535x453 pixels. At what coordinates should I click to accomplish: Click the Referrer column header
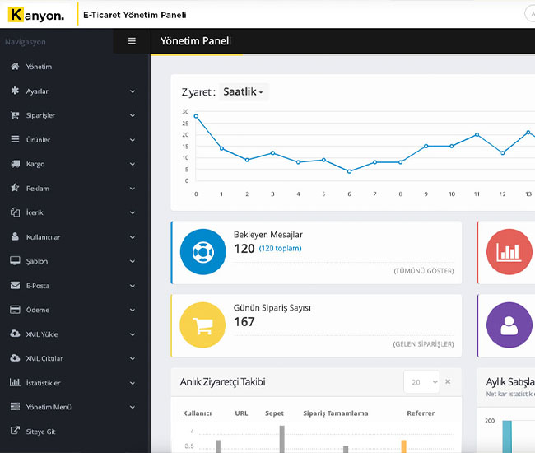[421, 413]
